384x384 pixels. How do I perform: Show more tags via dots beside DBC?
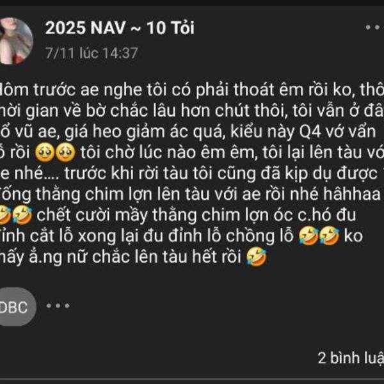[x=58, y=306]
